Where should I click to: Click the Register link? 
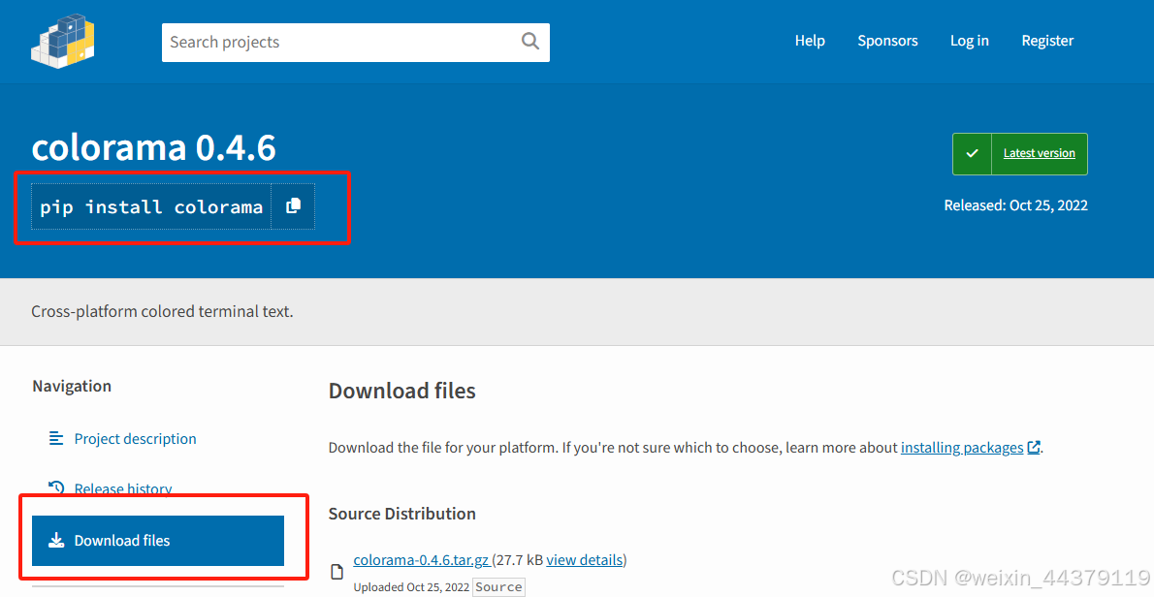point(1047,41)
